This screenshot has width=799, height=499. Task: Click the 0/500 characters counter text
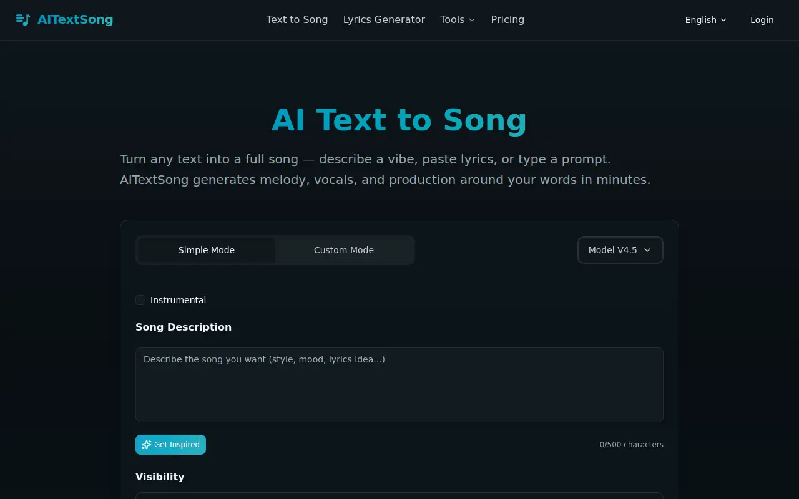point(632,445)
